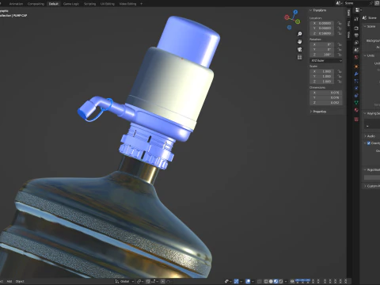Switch to the Compositing workspace tab
380x285 pixels.
coord(36,4)
